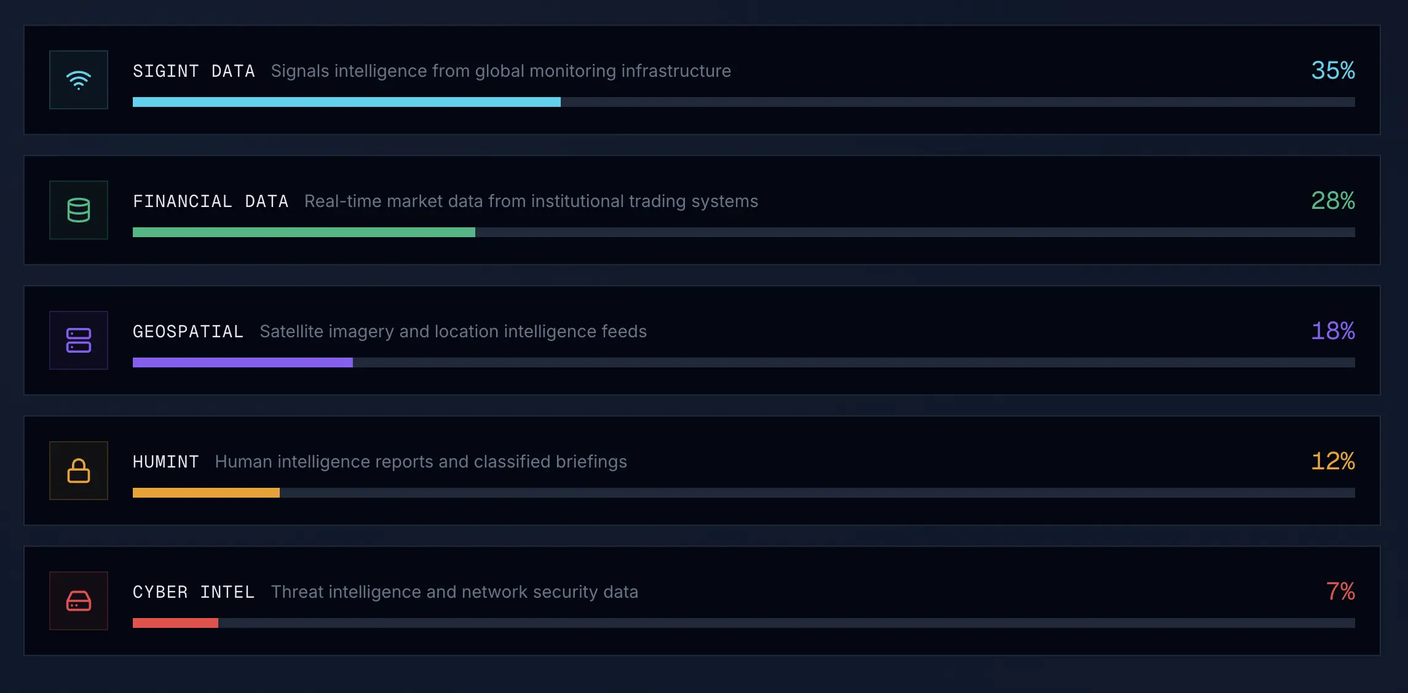
Task: Click the Financial Data database icon
Action: (79, 210)
